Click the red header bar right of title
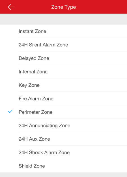The height and width of the screenshot is (177, 127). tap(102, 7)
